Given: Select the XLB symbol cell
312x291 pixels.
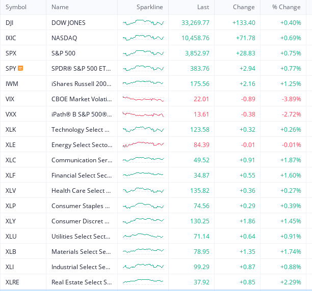Looking at the screenshot, I should tap(11, 252).
